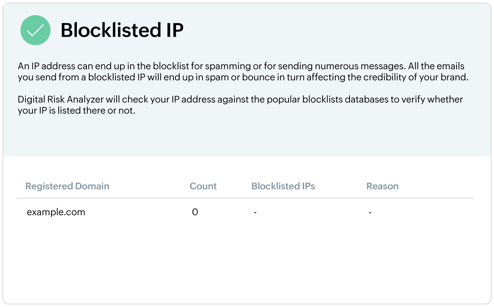Viewport: 494px width, 307px height.
Task: Click the count value 0
Action: pyautogui.click(x=195, y=212)
